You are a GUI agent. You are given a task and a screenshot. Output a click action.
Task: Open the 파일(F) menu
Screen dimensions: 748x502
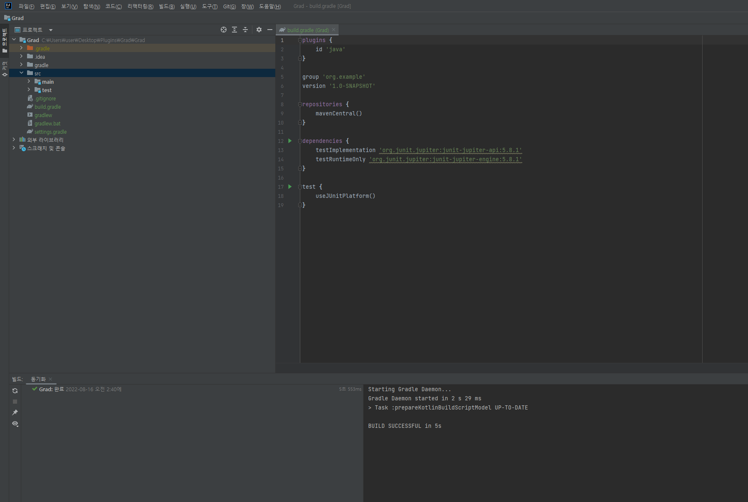(x=26, y=6)
